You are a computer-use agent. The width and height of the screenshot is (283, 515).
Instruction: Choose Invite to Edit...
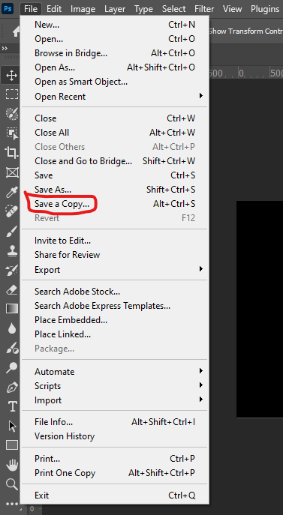(x=115, y=241)
